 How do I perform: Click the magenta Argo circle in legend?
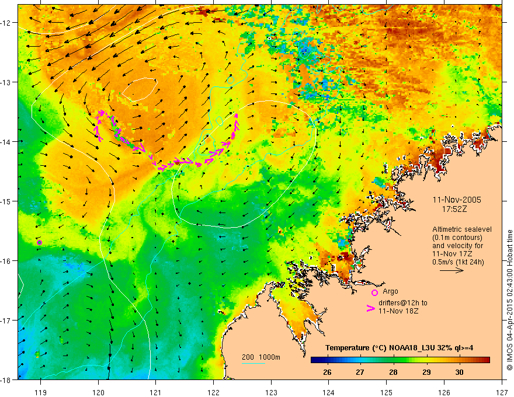[374, 292]
